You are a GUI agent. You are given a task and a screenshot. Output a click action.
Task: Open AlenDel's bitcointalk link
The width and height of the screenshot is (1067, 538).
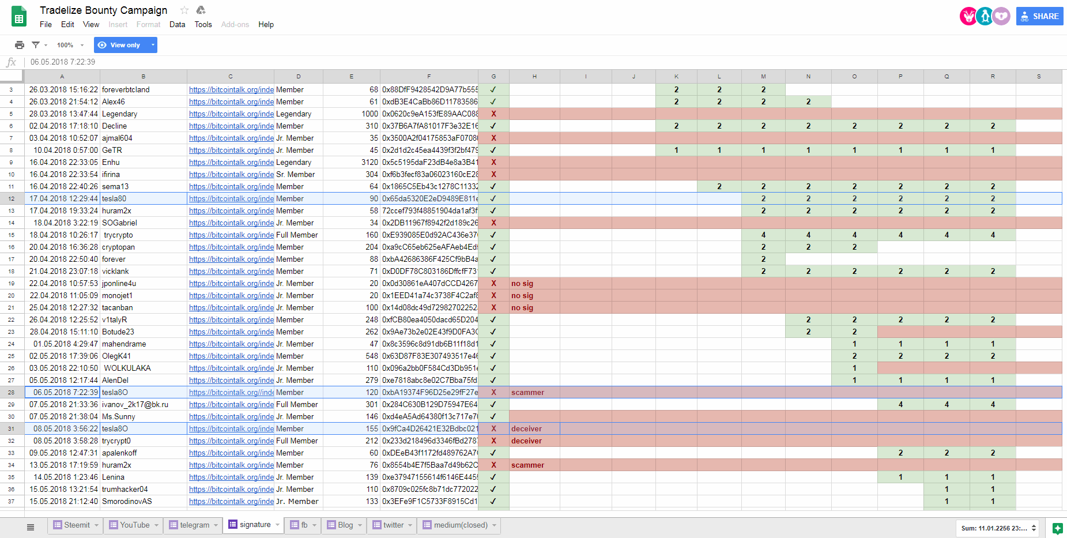231,381
